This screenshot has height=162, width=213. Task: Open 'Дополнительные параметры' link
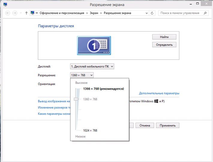click(x=159, y=93)
